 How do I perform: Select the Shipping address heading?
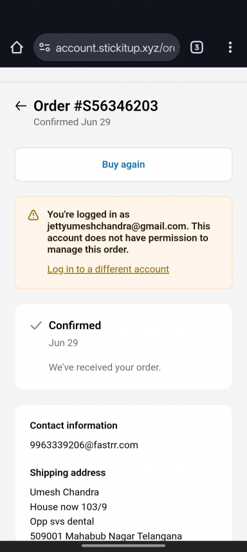click(x=68, y=472)
